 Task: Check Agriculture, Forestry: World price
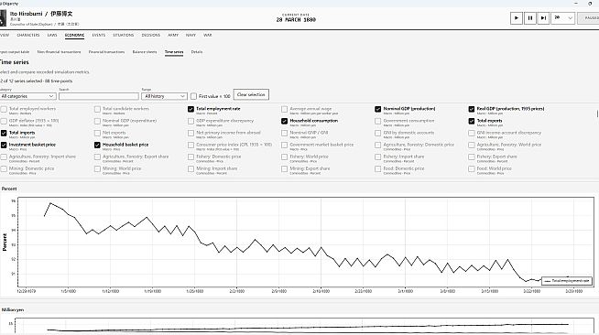point(472,146)
